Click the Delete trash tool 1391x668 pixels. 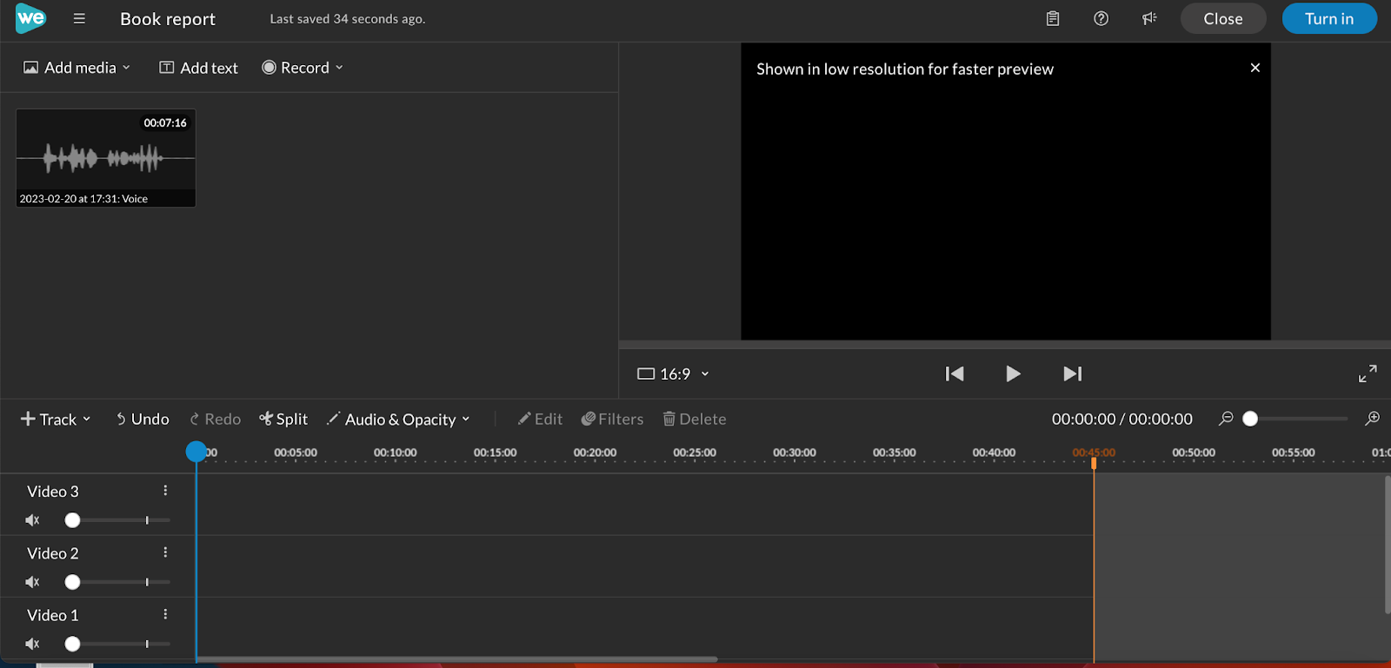[x=695, y=420]
